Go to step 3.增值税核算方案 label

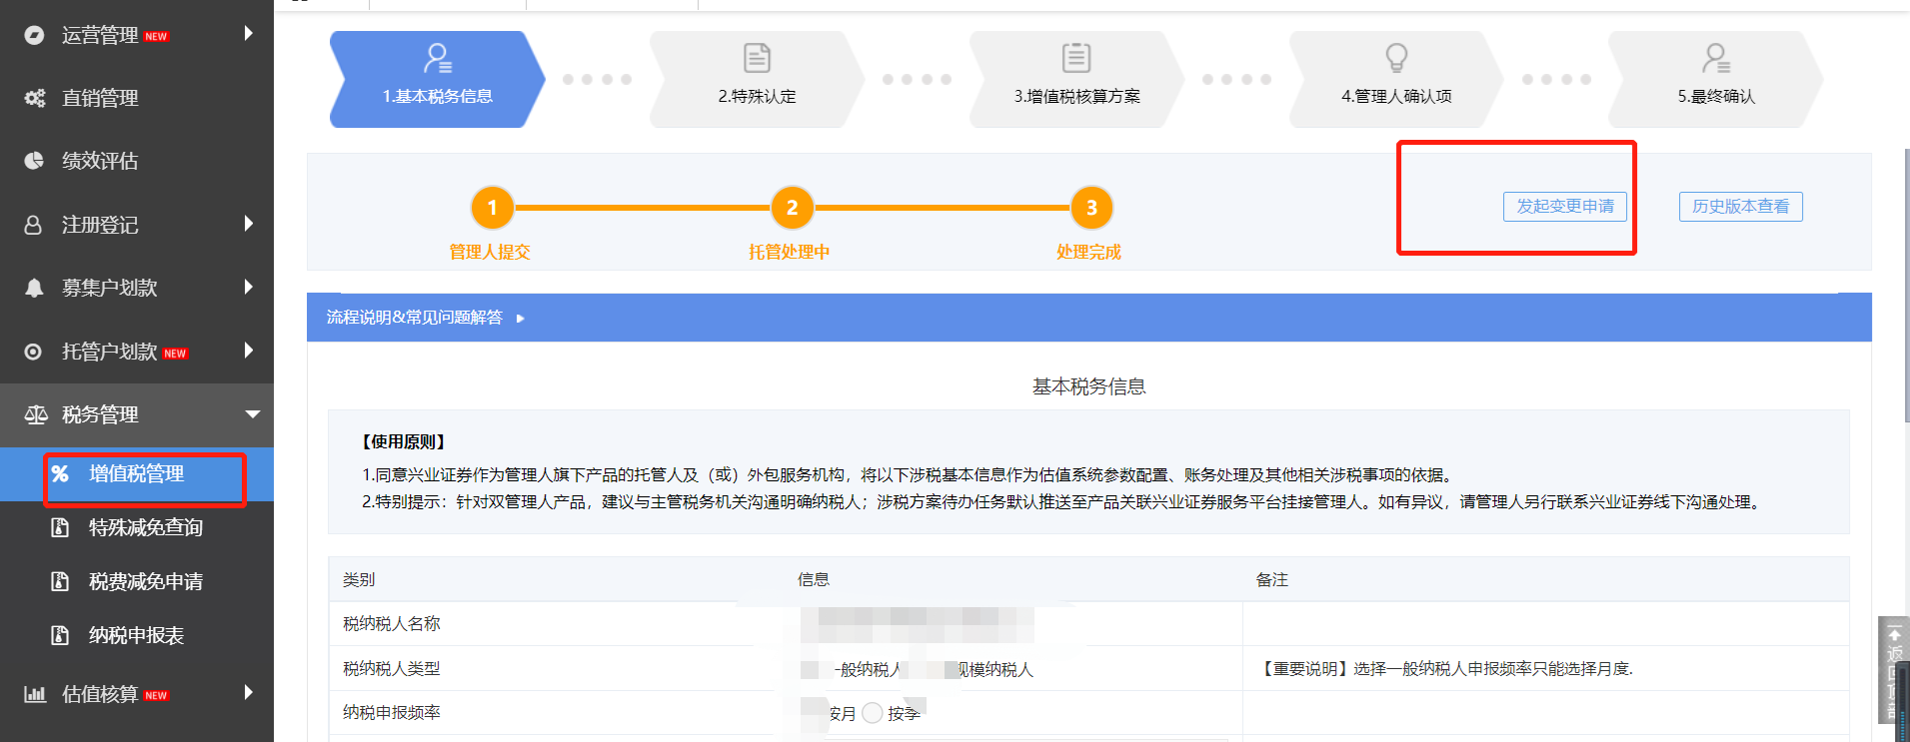pos(1076,96)
